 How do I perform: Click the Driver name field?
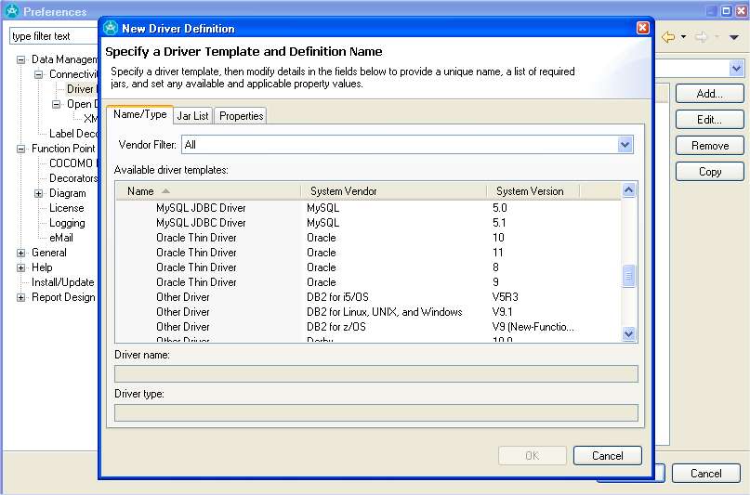[x=376, y=373]
